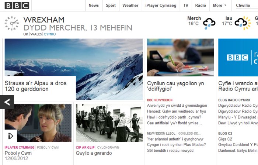Click Wednesday's rain cloud weather icon
Screen dimensions: 258x165
click(x=209, y=23)
